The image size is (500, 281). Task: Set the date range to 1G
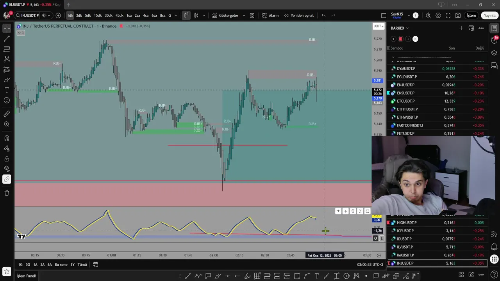20,265
